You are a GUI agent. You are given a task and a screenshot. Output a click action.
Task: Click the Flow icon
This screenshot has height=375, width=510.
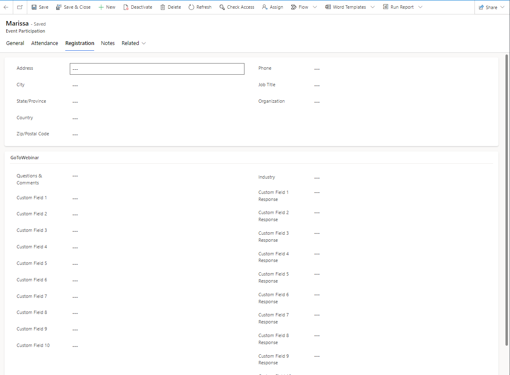click(294, 7)
